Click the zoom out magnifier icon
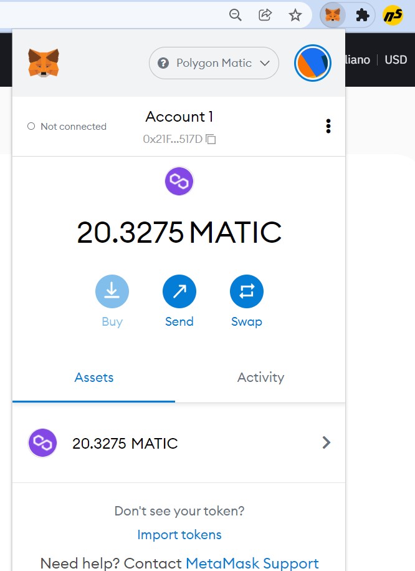415x571 pixels. tap(236, 15)
